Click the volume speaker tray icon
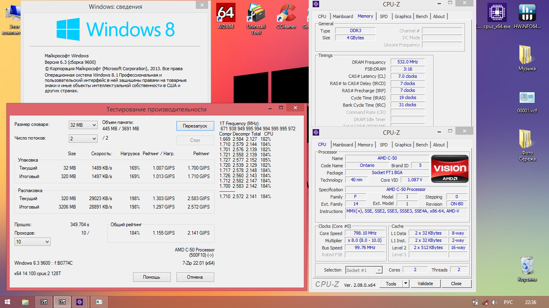This screenshot has width=549, height=308. (495, 302)
